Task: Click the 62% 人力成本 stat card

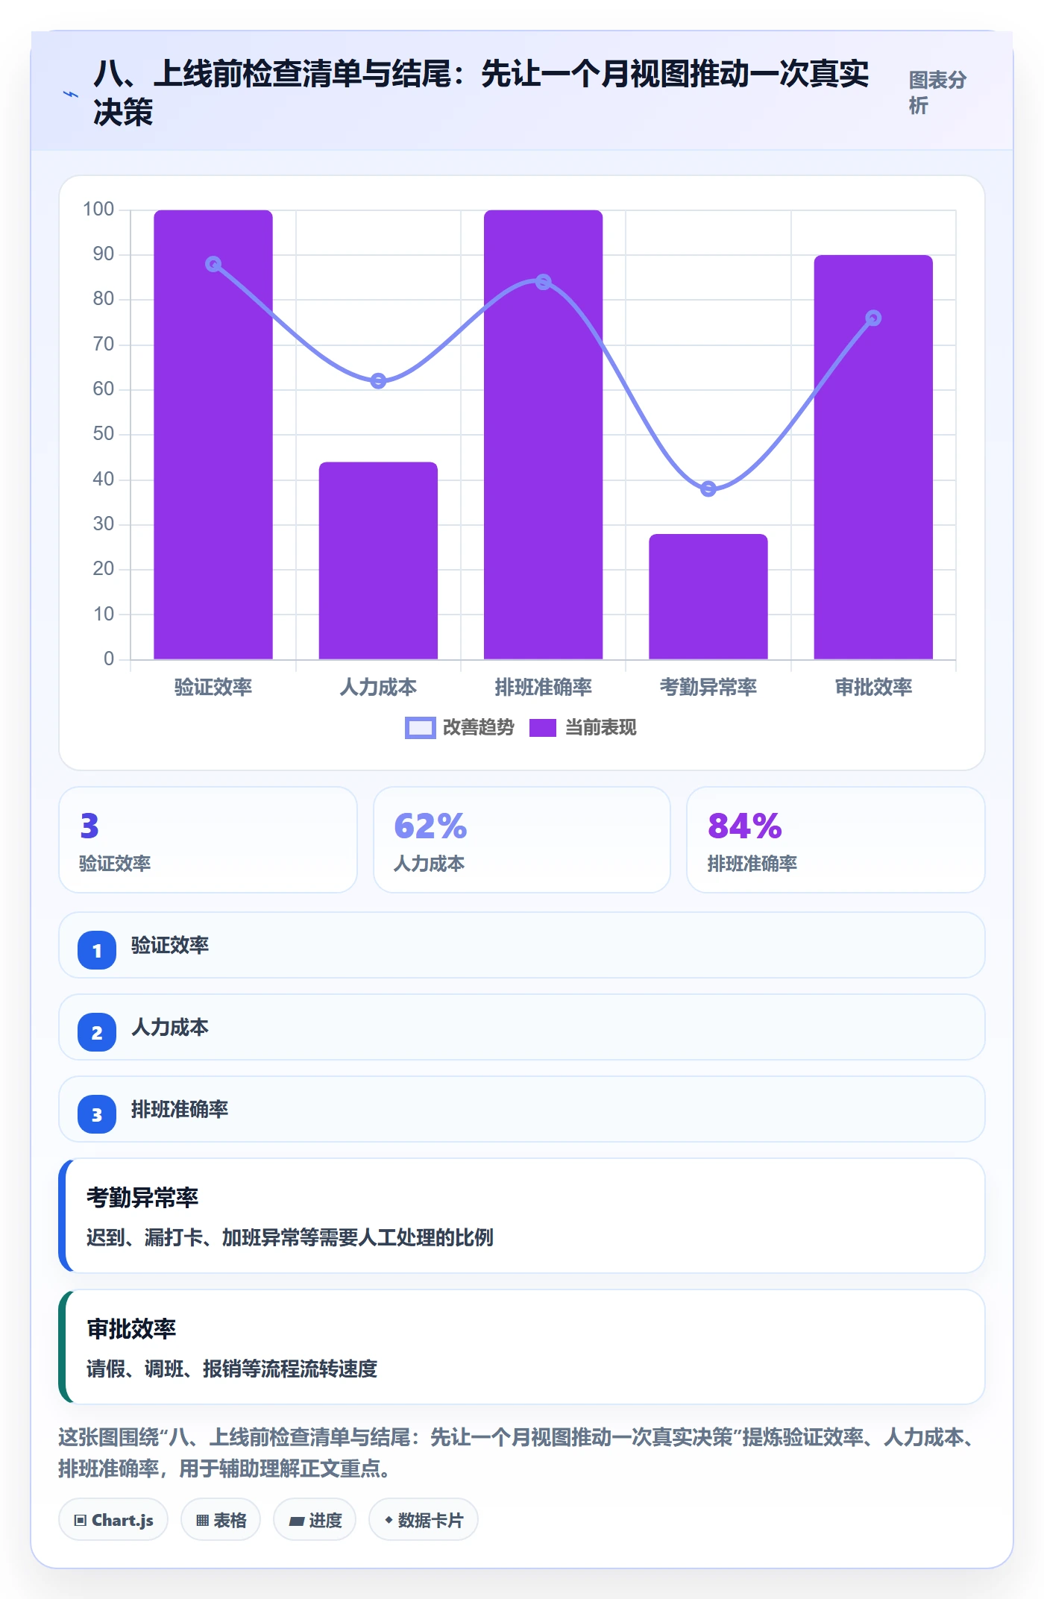Action: [522, 840]
